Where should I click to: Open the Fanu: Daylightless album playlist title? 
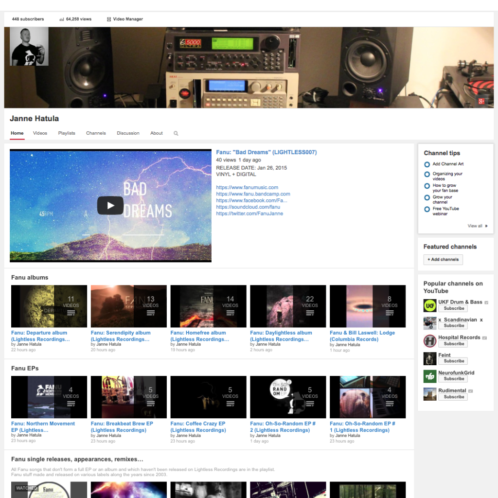pos(281,336)
